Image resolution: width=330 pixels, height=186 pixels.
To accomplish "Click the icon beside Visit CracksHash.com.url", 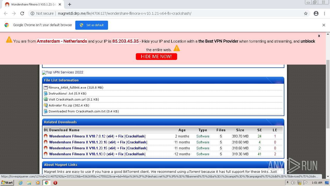I will (46, 99).
